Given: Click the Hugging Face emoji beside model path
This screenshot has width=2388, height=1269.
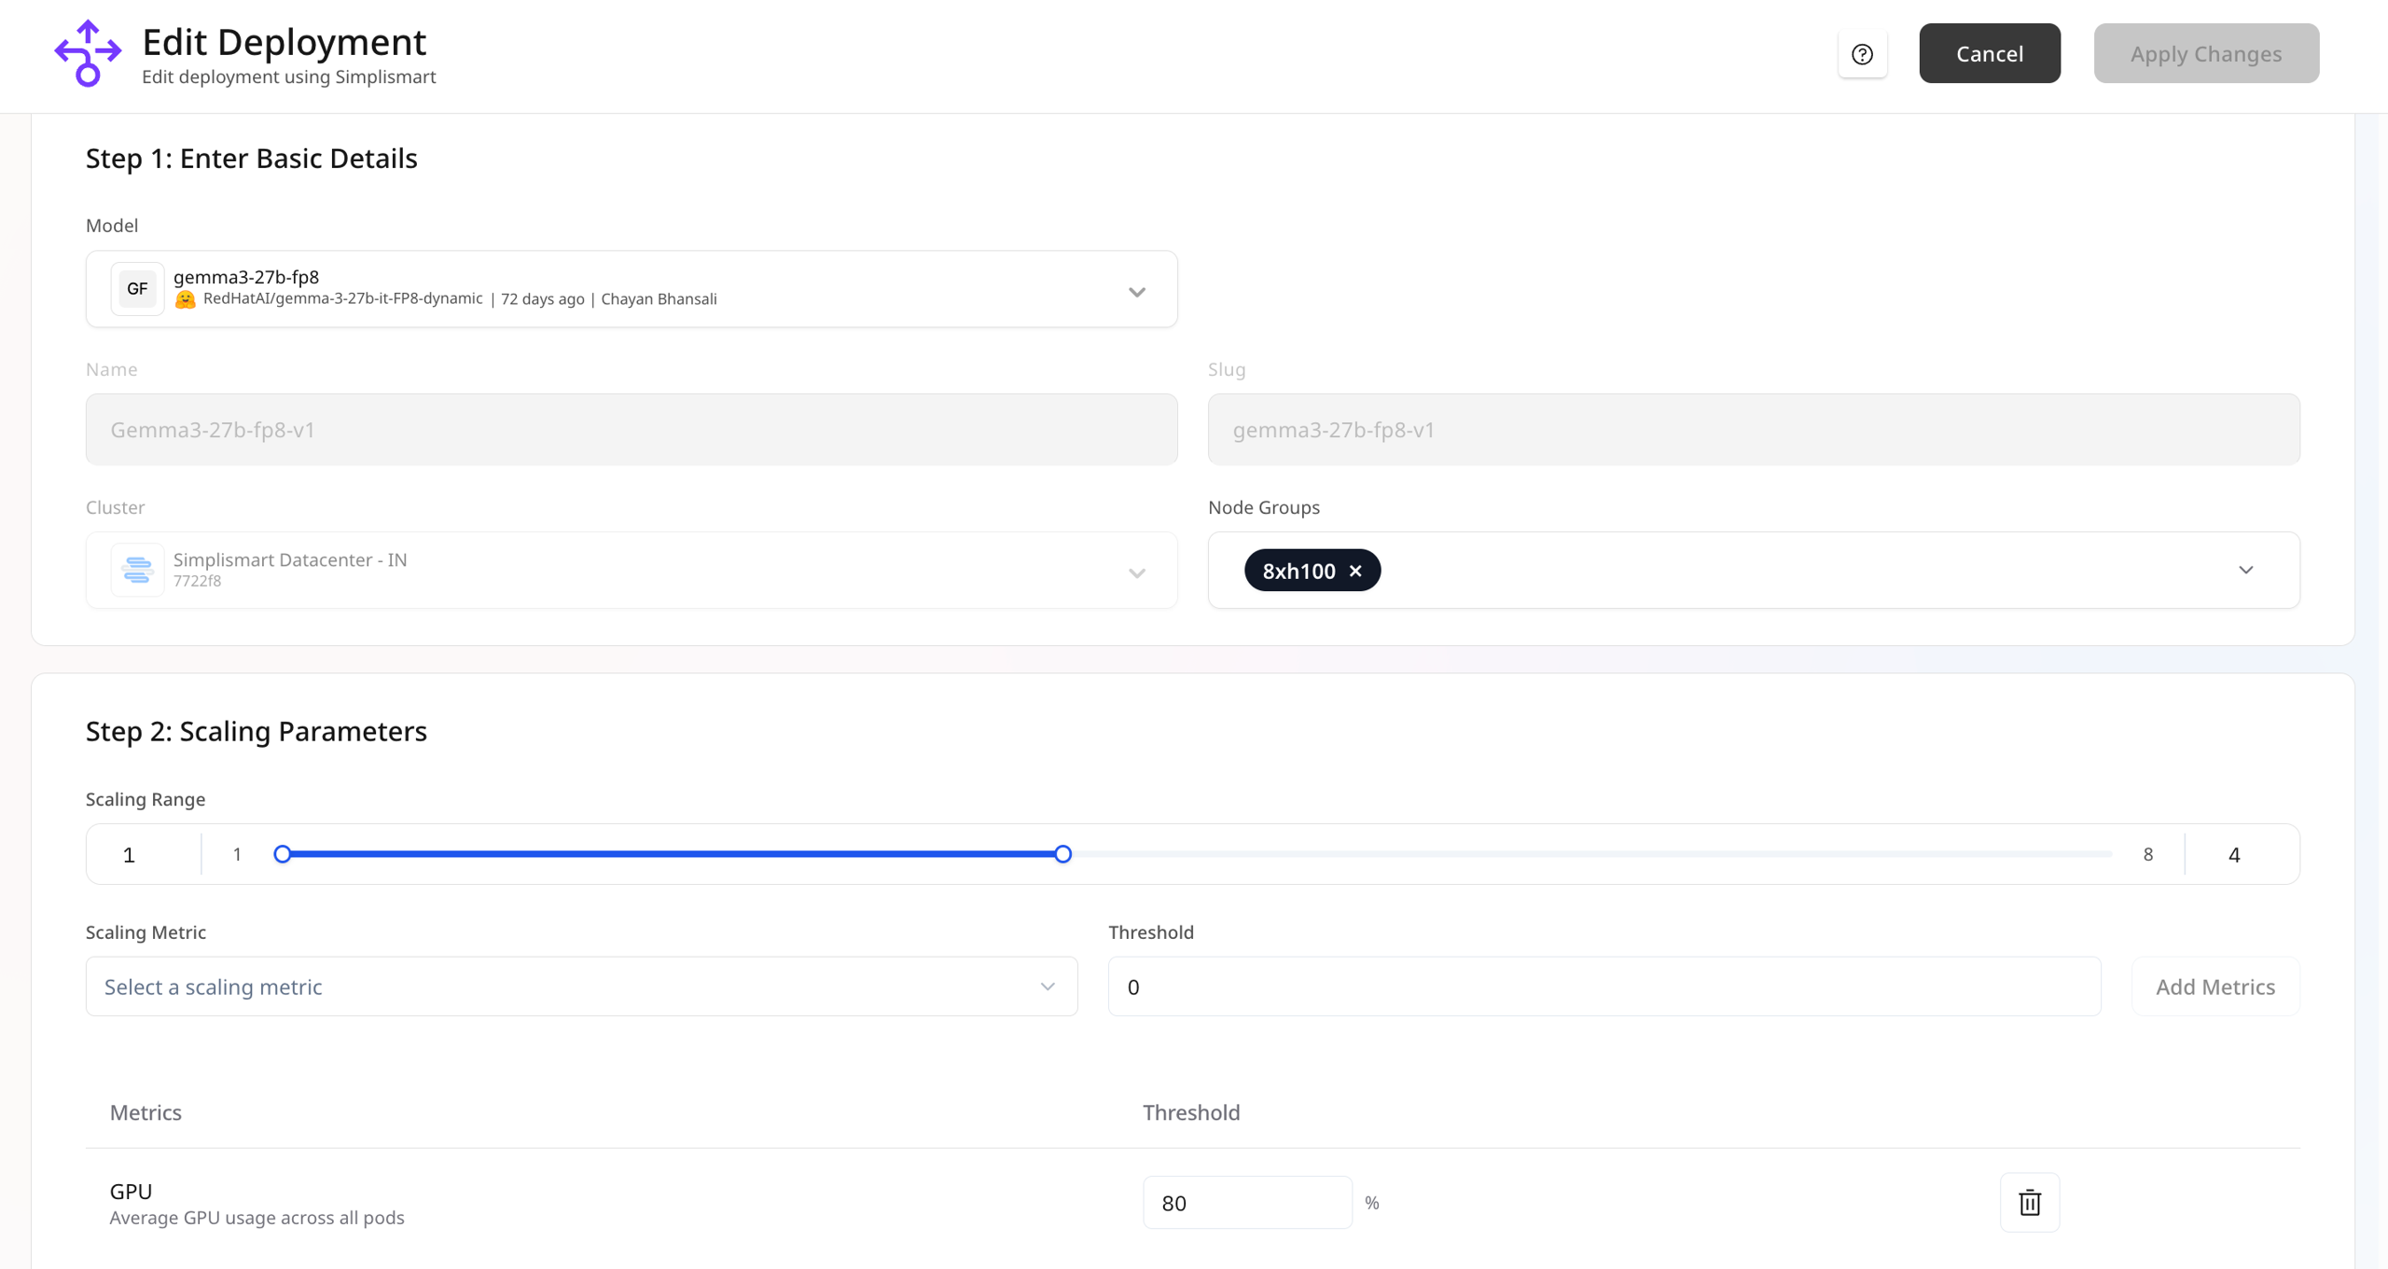Looking at the screenshot, I should pyautogui.click(x=185, y=298).
